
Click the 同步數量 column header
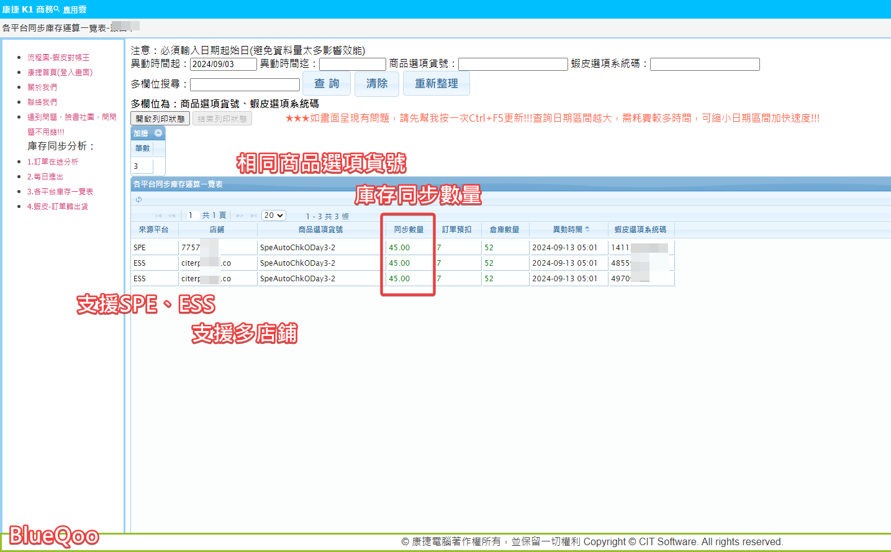pos(409,230)
